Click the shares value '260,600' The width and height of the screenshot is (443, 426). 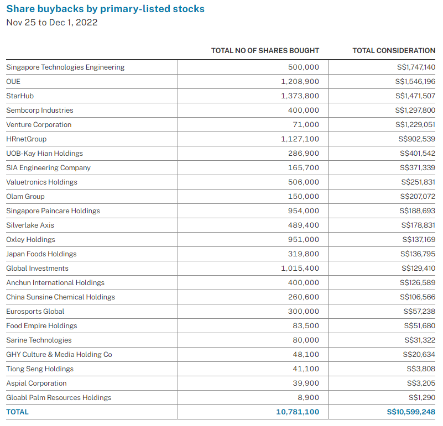304,297
